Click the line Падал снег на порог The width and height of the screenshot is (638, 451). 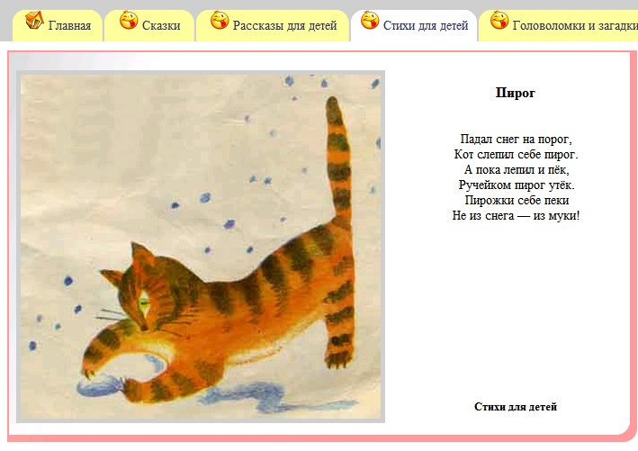(x=516, y=140)
